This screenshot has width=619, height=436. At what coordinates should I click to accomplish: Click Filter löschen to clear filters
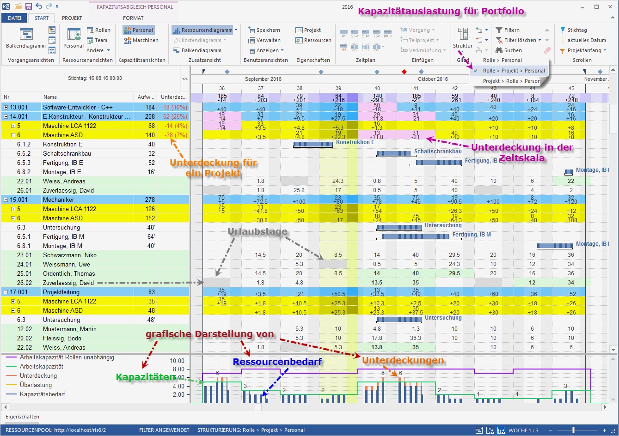(x=516, y=40)
